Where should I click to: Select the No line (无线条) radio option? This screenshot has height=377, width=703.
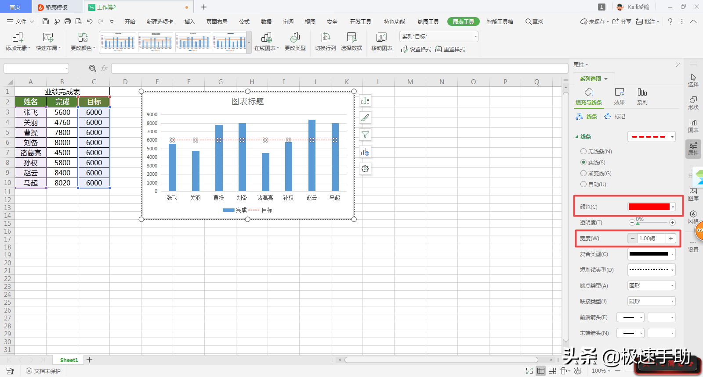pyautogui.click(x=583, y=151)
